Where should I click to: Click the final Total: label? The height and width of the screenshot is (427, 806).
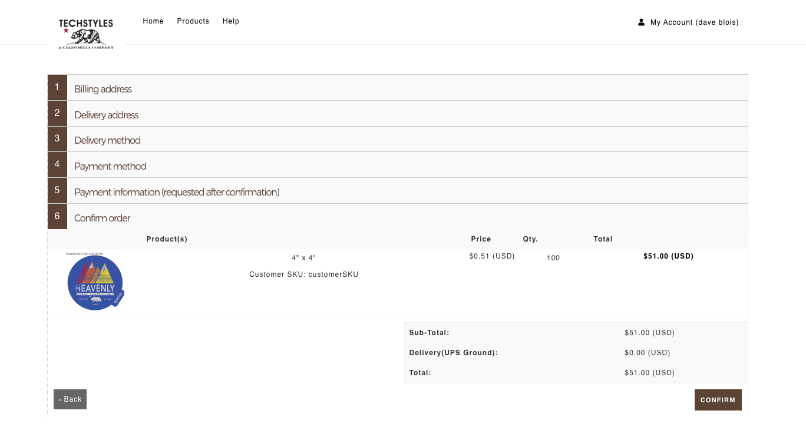point(420,373)
